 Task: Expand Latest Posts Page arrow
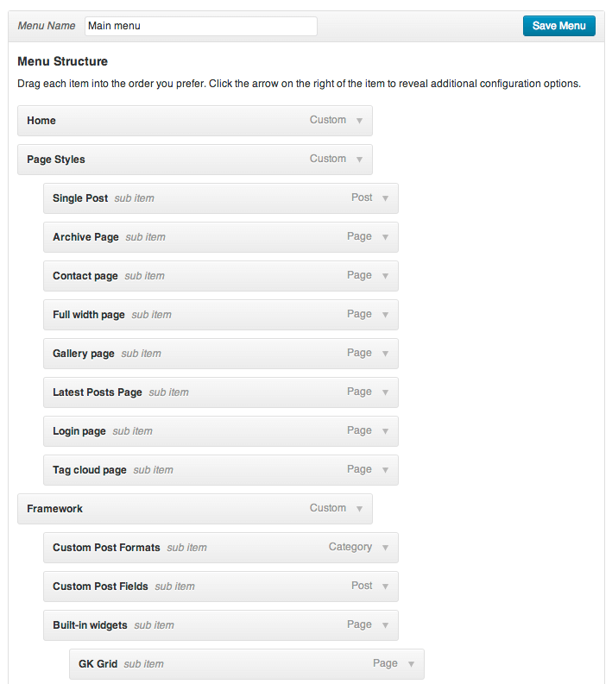click(x=386, y=392)
